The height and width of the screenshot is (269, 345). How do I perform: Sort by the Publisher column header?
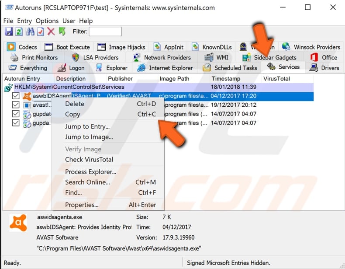pyautogui.click(x=132, y=79)
